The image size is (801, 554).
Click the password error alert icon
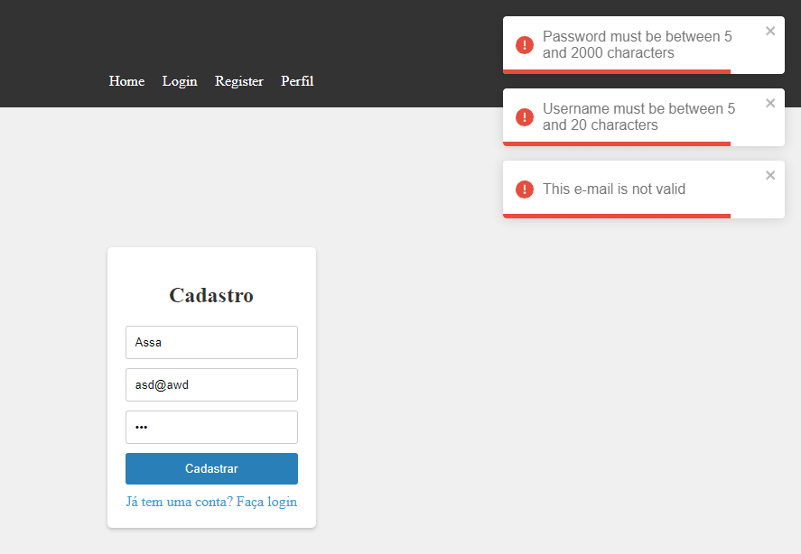click(525, 44)
